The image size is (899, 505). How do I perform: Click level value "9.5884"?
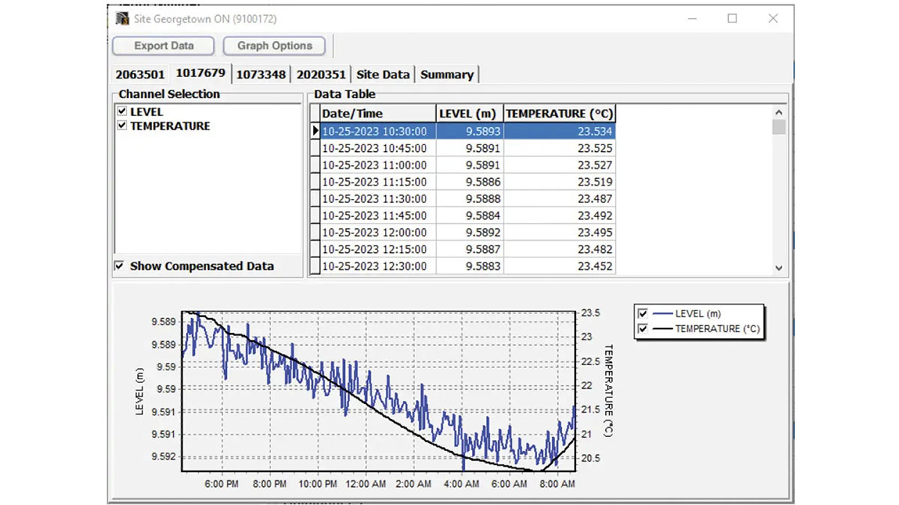(470, 215)
